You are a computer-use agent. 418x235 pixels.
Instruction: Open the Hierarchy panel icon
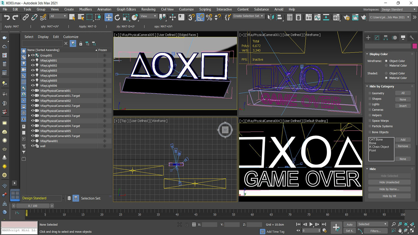point(386,38)
